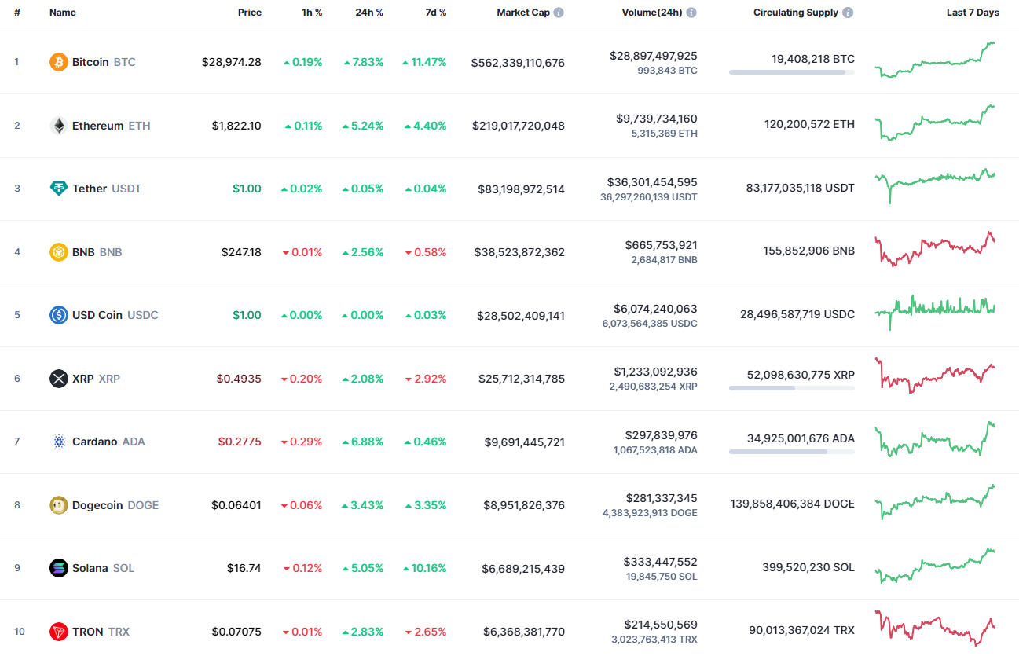Screen dimensions: 1019x656
Task: Open the Market Cap info tooltip
Action: (559, 12)
